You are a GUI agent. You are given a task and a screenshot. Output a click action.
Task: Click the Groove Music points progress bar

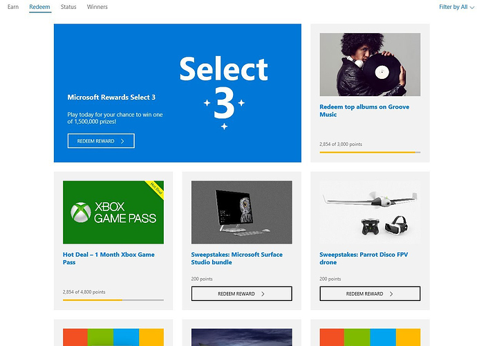click(x=370, y=152)
